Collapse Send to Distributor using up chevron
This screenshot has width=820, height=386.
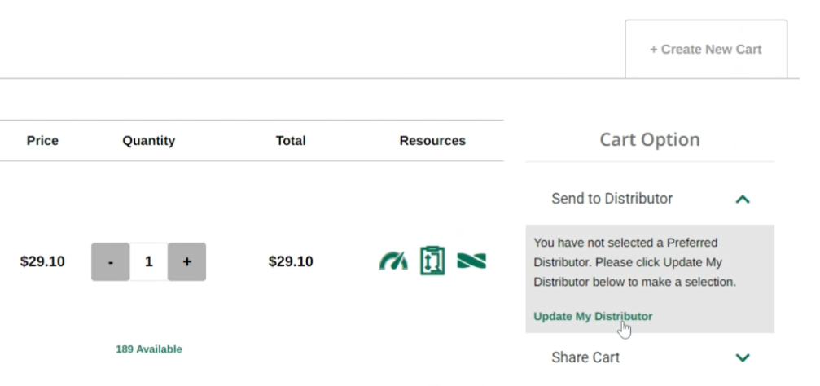pyautogui.click(x=742, y=199)
